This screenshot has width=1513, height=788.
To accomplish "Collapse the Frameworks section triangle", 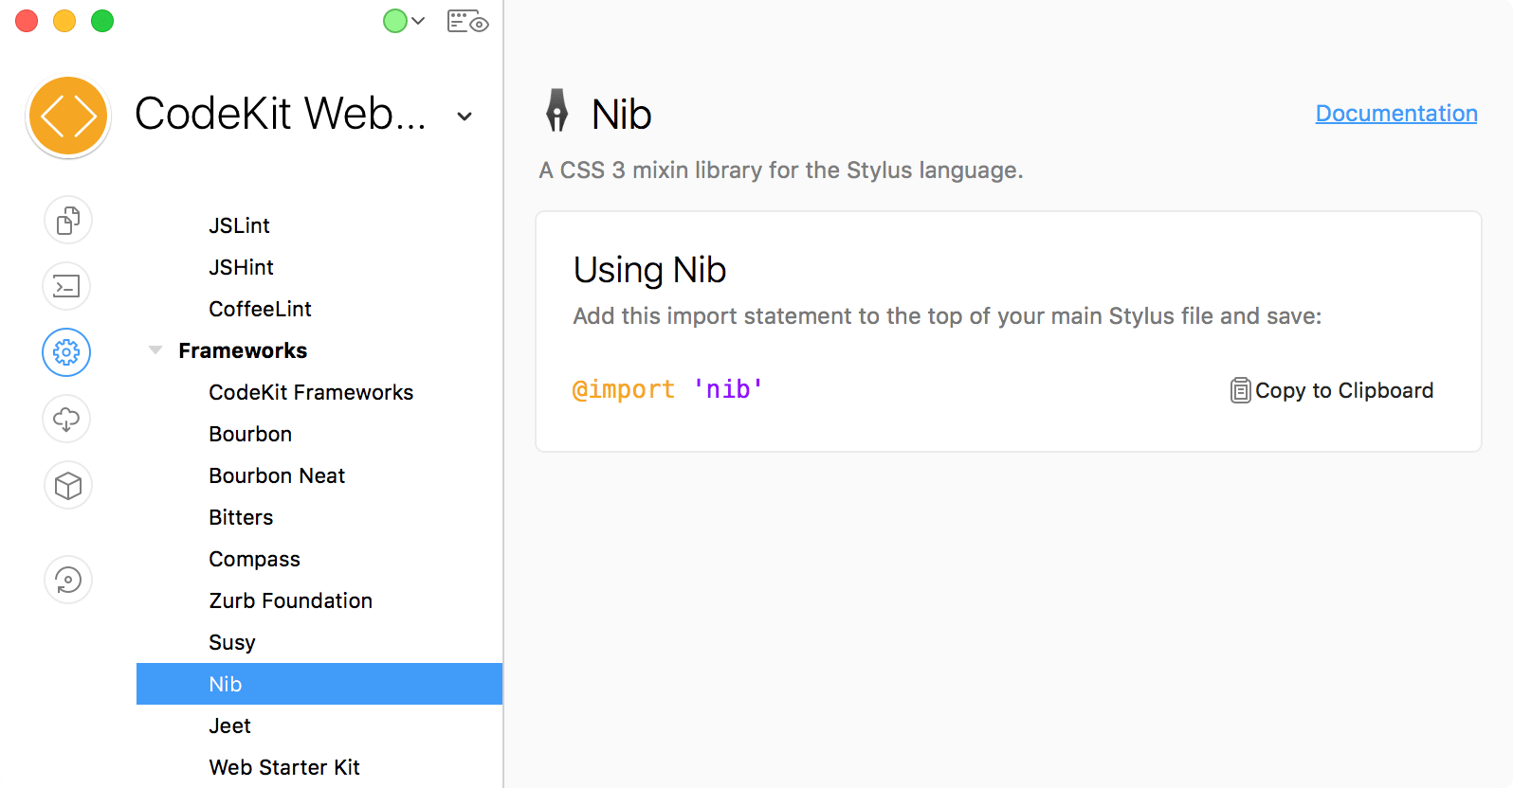I will point(155,350).
